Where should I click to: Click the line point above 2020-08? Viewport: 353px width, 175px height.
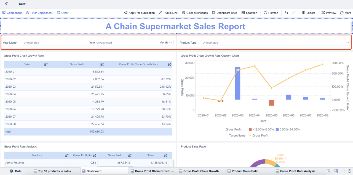point(322,64)
